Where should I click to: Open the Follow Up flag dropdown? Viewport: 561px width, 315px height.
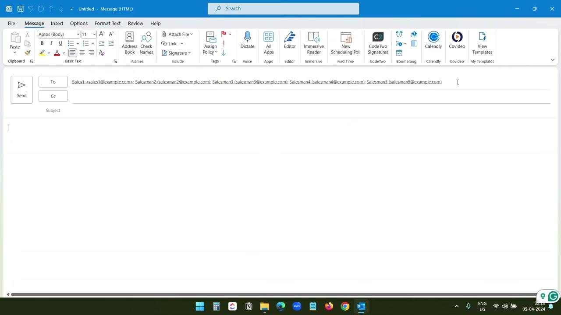[x=230, y=34]
